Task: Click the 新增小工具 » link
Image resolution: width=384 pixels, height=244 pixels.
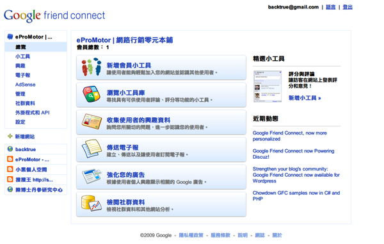Action: pyautogui.click(x=305, y=98)
